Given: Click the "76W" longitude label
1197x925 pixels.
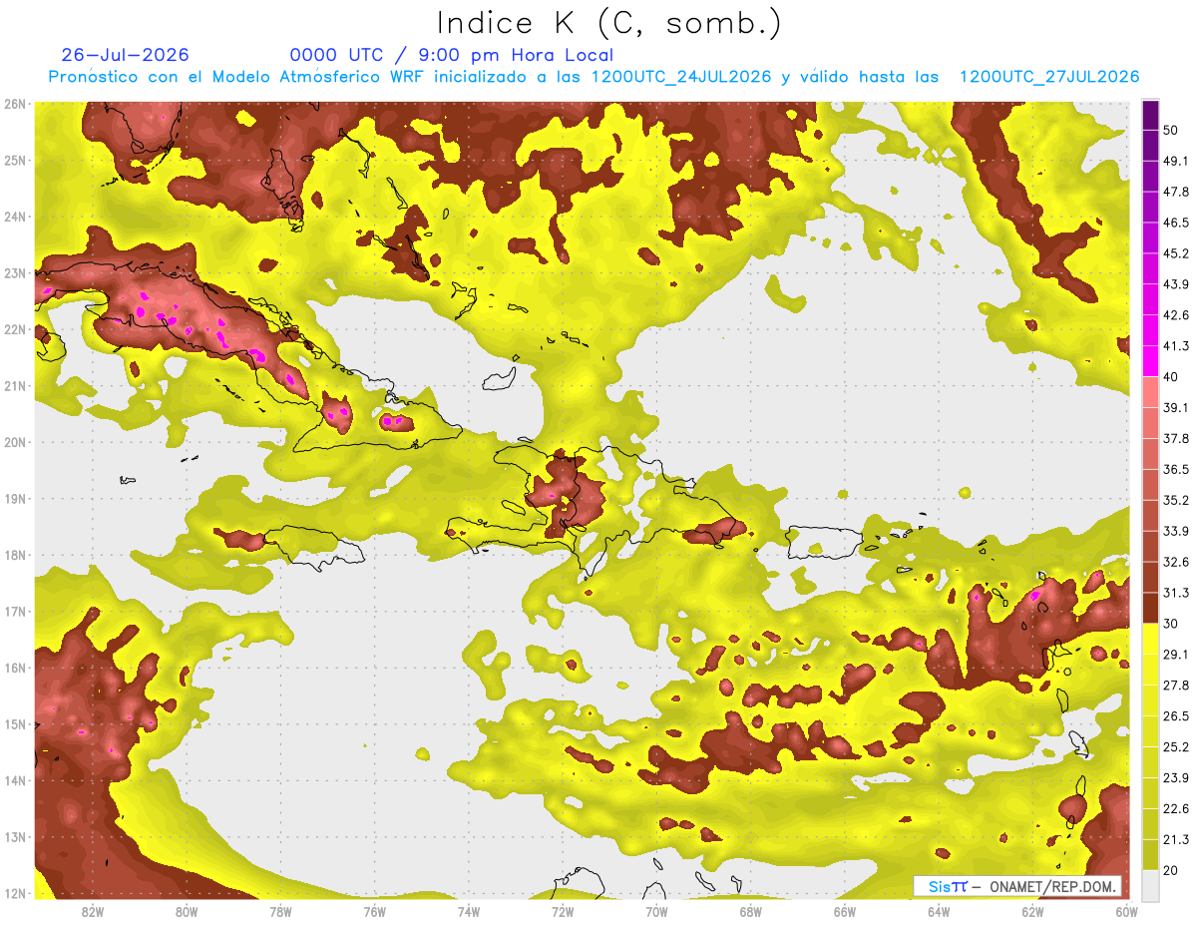Looking at the screenshot, I should pos(374,912).
